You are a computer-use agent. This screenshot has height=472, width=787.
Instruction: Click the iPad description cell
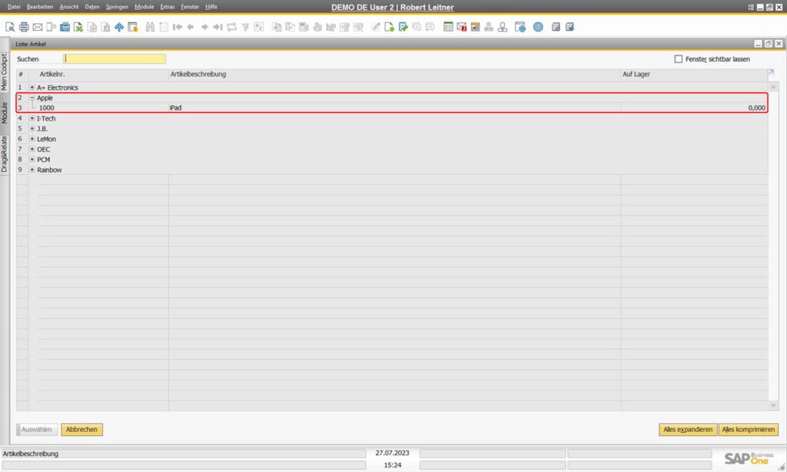[176, 107]
